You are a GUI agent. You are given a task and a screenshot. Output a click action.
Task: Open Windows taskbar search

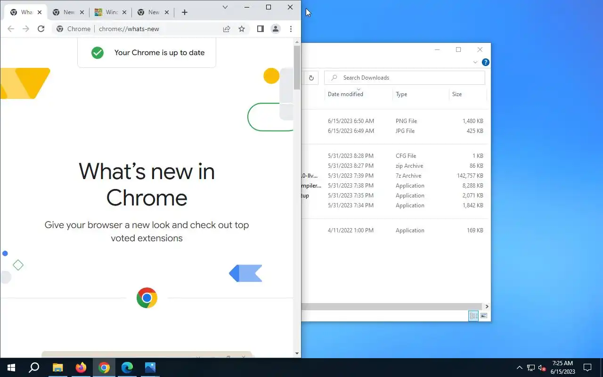34,368
